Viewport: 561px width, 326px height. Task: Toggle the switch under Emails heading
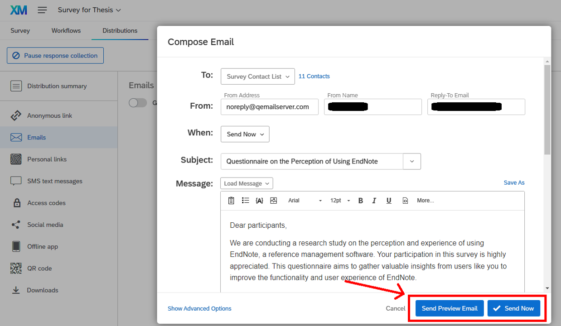tap(138, 103)
